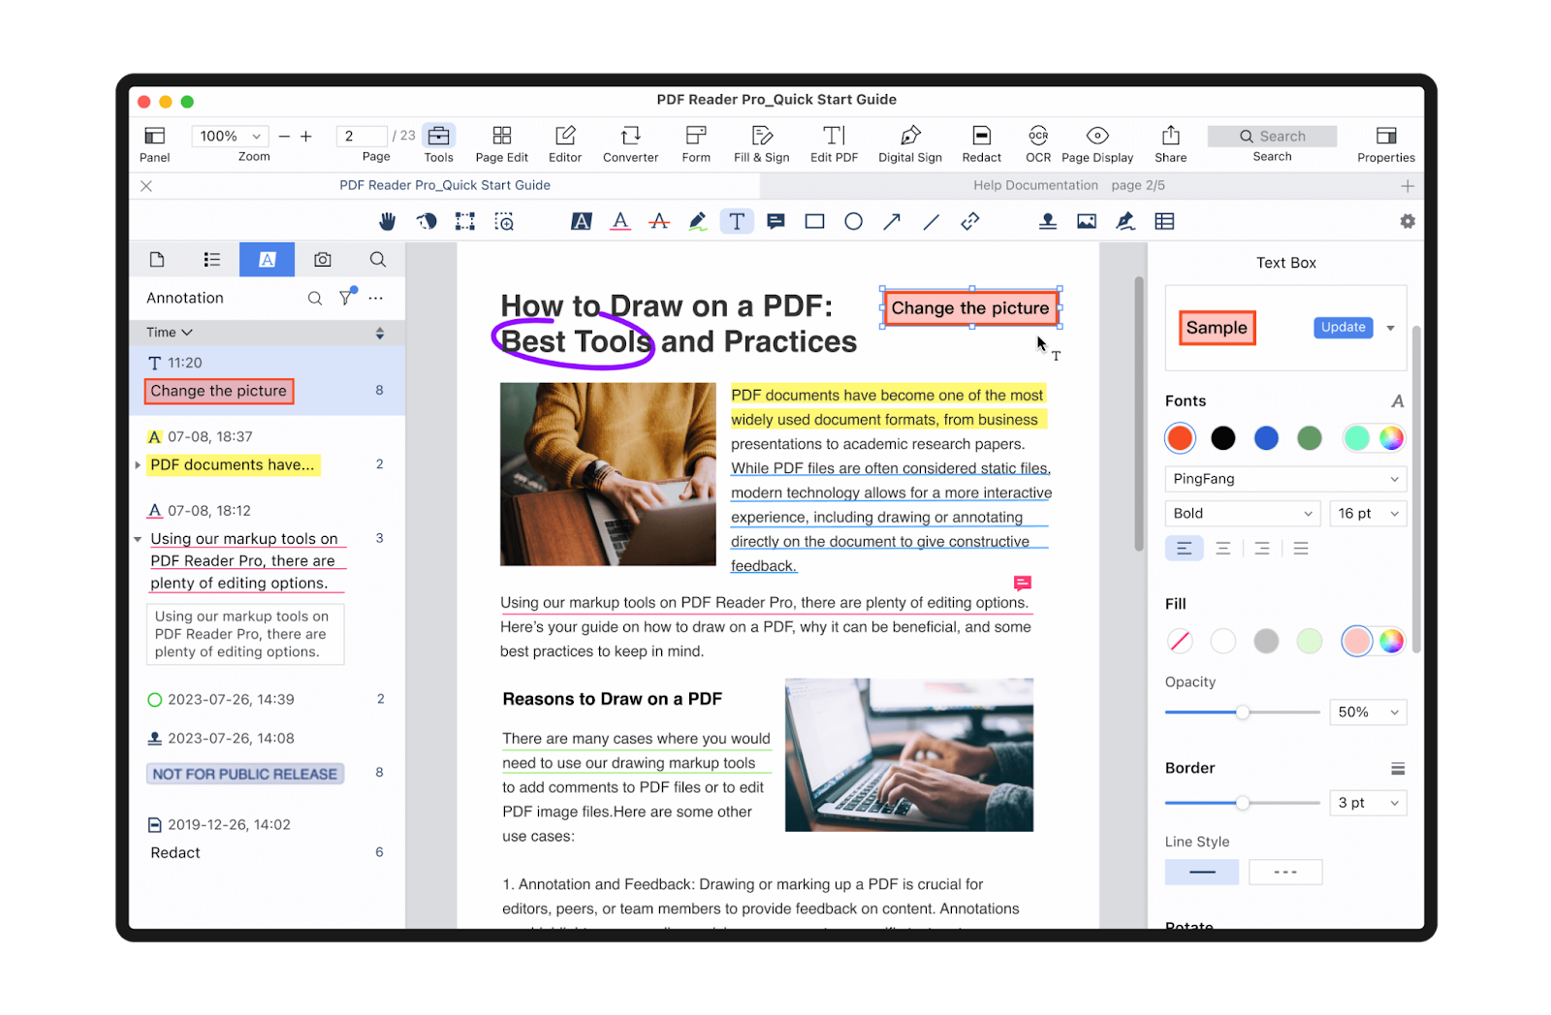Select the rectangle shape tool
Screen dimensions: 1551x1015
814,222
